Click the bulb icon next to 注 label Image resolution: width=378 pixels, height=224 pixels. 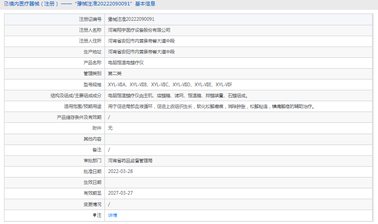[x=94, y=215]
